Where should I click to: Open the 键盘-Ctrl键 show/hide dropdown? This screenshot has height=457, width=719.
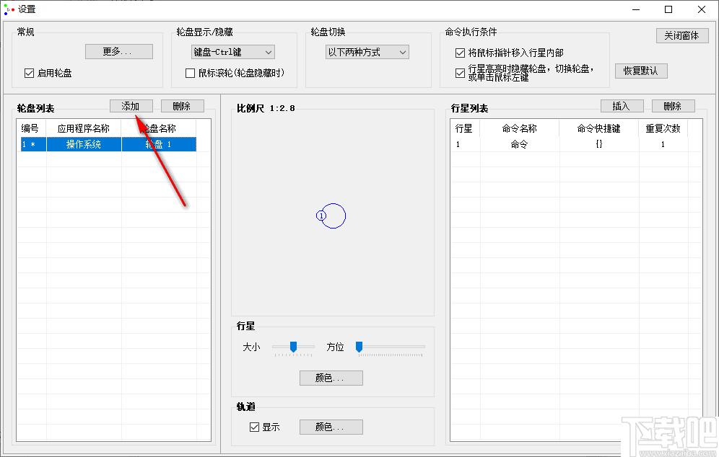(233, 52)
